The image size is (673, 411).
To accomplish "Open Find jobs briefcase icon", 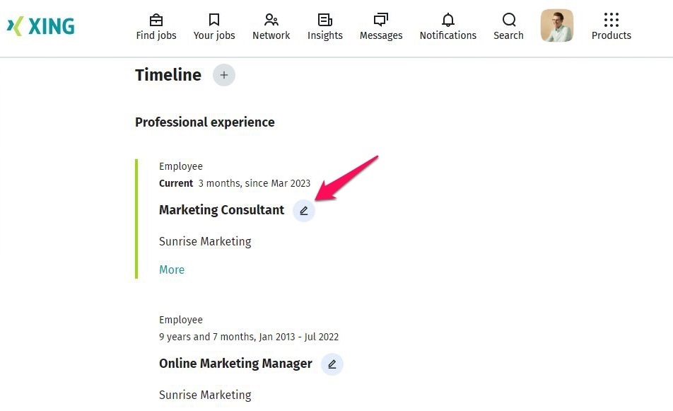I will [x=156, y=20].
